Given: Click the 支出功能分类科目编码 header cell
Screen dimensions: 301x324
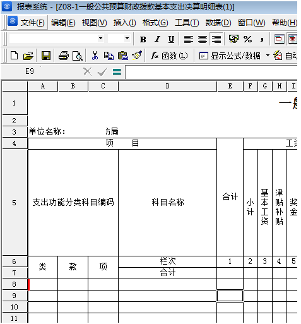Looking at the screenshot, I should click(73, 203).
